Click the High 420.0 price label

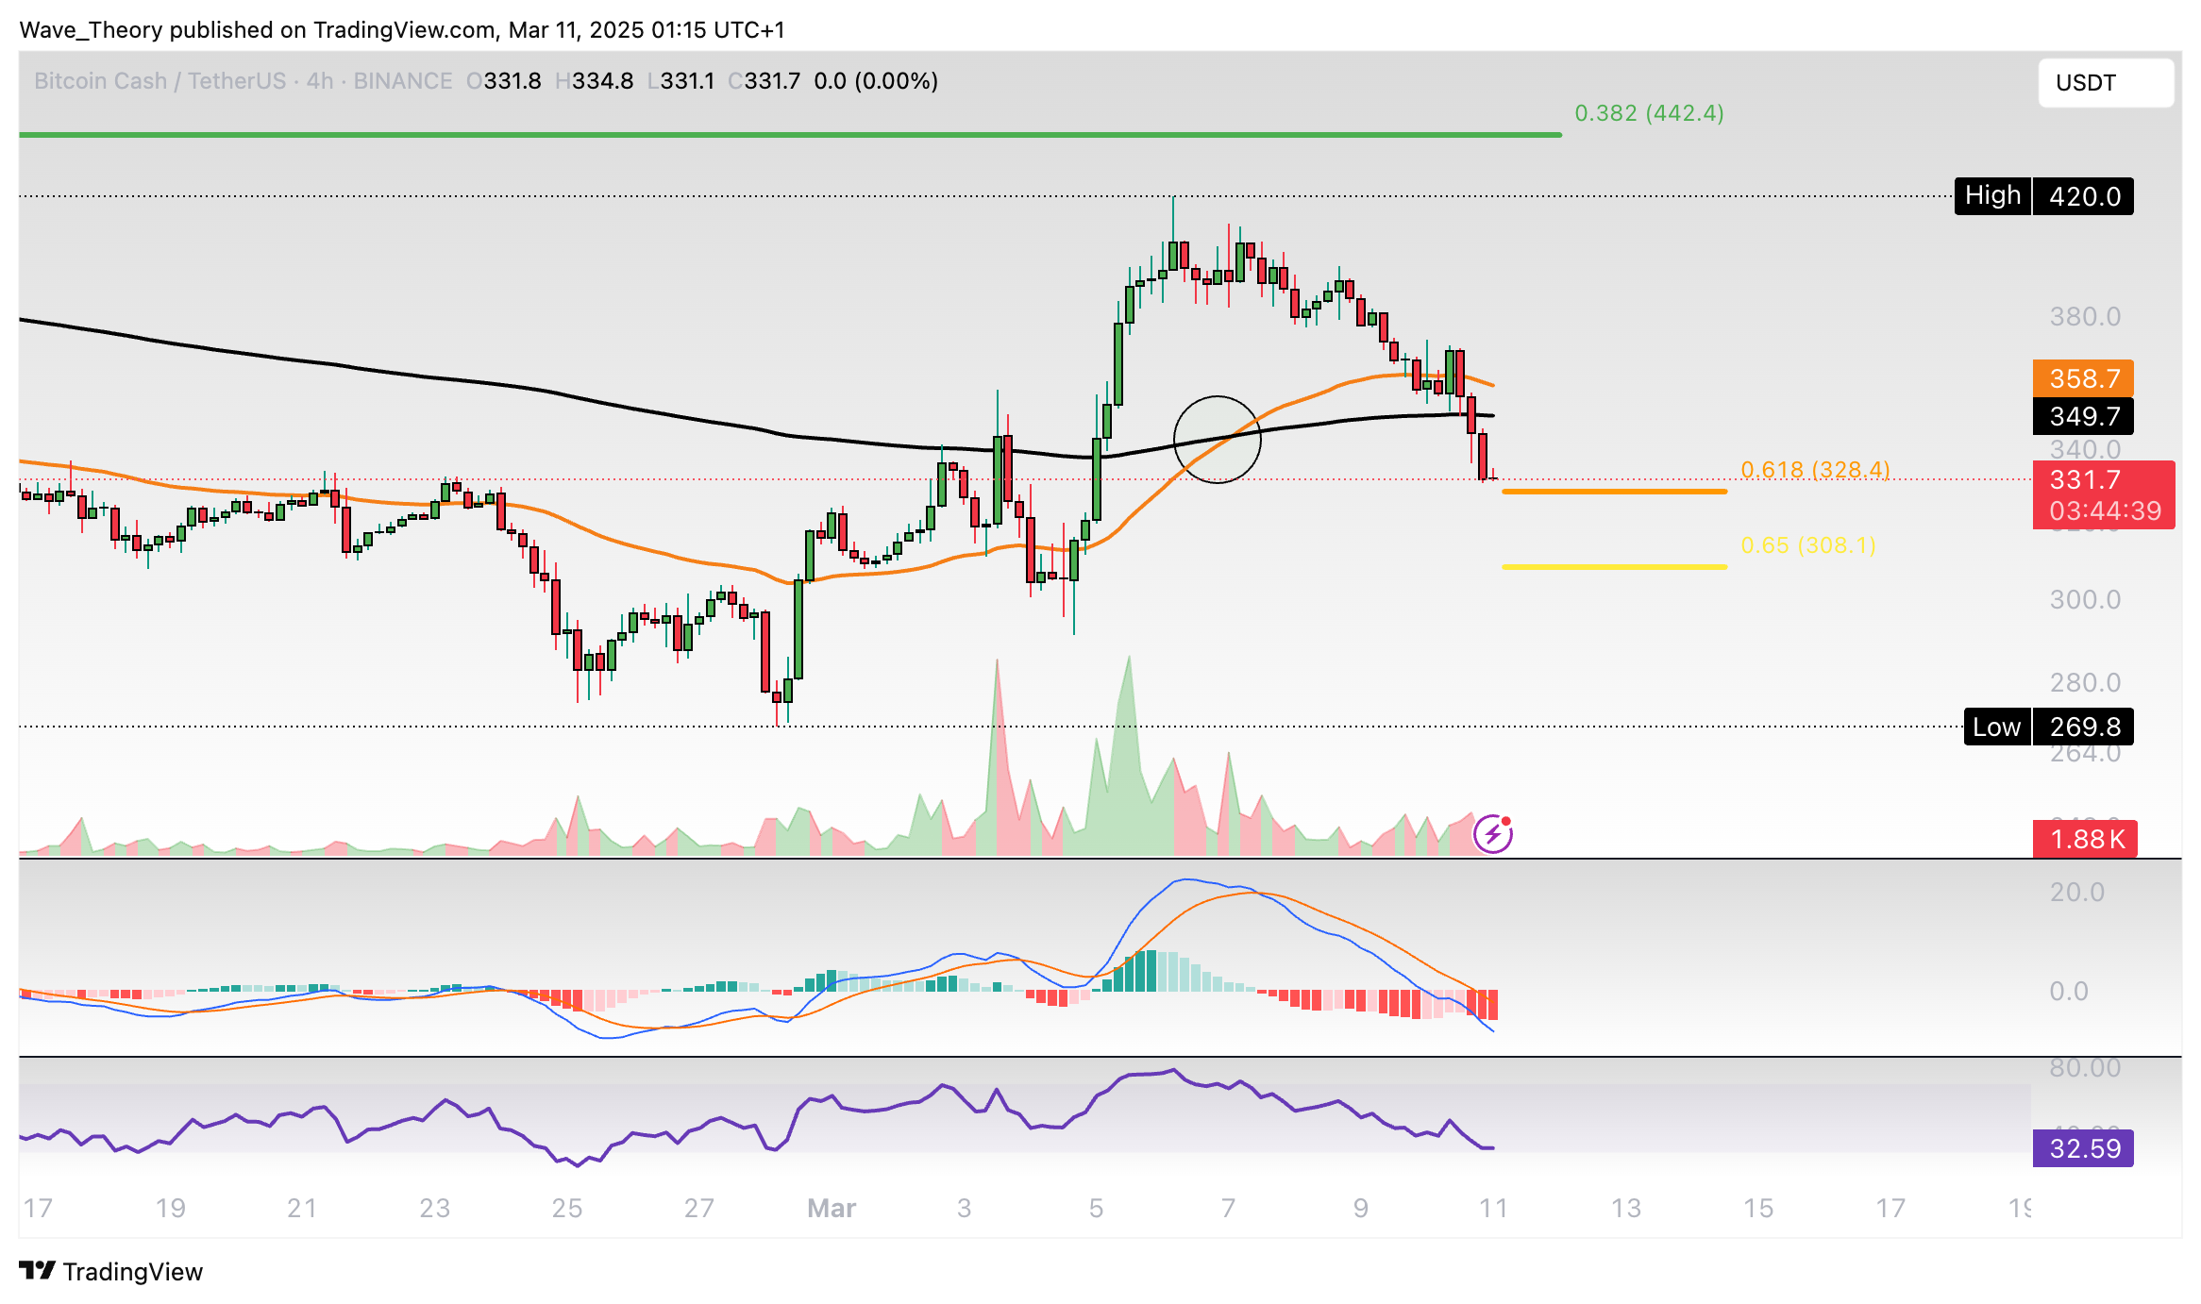(x=2043, y=196)
